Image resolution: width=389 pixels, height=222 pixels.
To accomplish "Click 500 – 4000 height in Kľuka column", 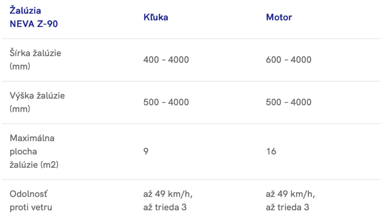I will tap(166, 102).
